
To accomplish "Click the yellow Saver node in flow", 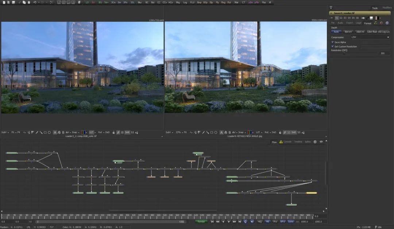I will (x=311, y=193).
